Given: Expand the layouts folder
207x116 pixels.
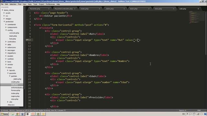Looking at the screenshot, I should (x=8, y=70).
